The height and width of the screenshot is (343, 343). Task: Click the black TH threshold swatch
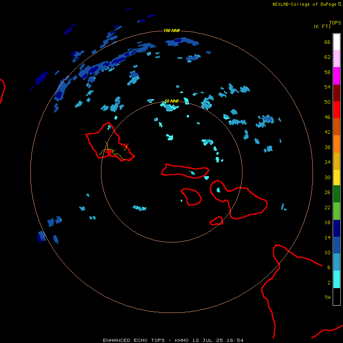click(x=337, y=297)
